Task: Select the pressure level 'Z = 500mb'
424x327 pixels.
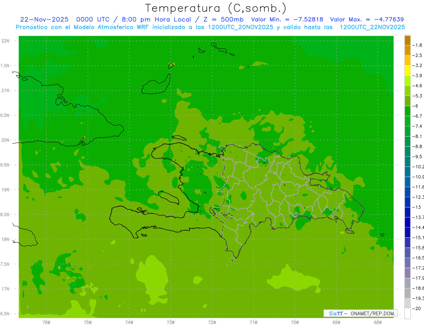Action: coord(224,19)
